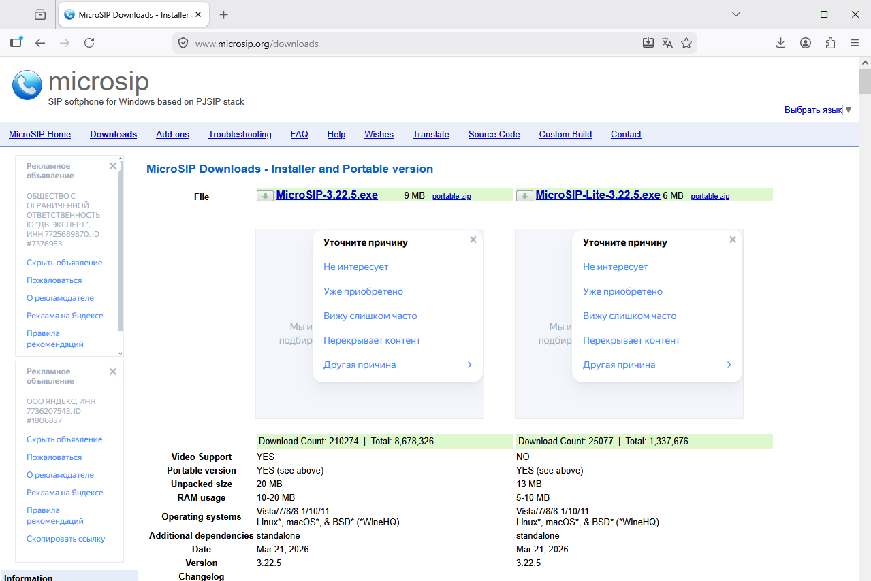This screenshot has width=871, height=581.
Task: Go back to the previous page
Action: click(x=40, y=43)
